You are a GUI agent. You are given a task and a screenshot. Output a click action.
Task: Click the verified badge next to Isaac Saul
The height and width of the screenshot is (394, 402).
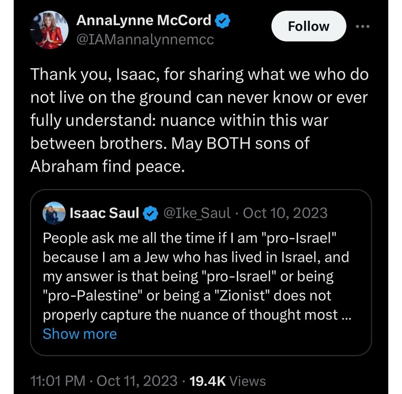tap(150, 214)
